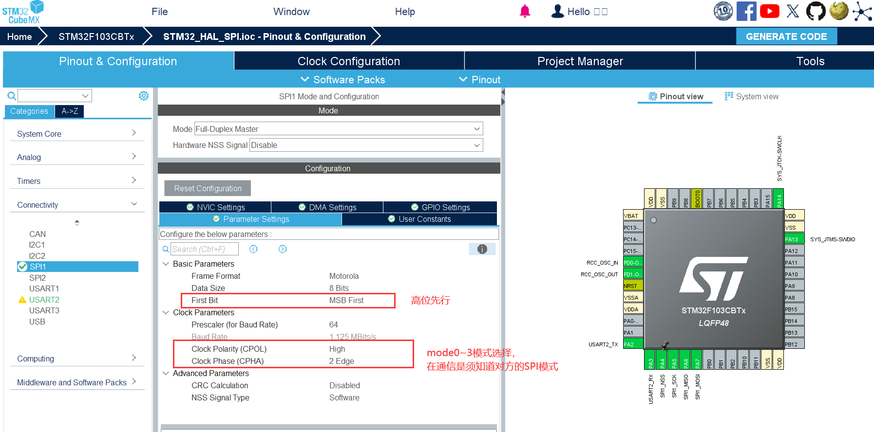
Task: Click the user account Hello icon
Action: 557,11
